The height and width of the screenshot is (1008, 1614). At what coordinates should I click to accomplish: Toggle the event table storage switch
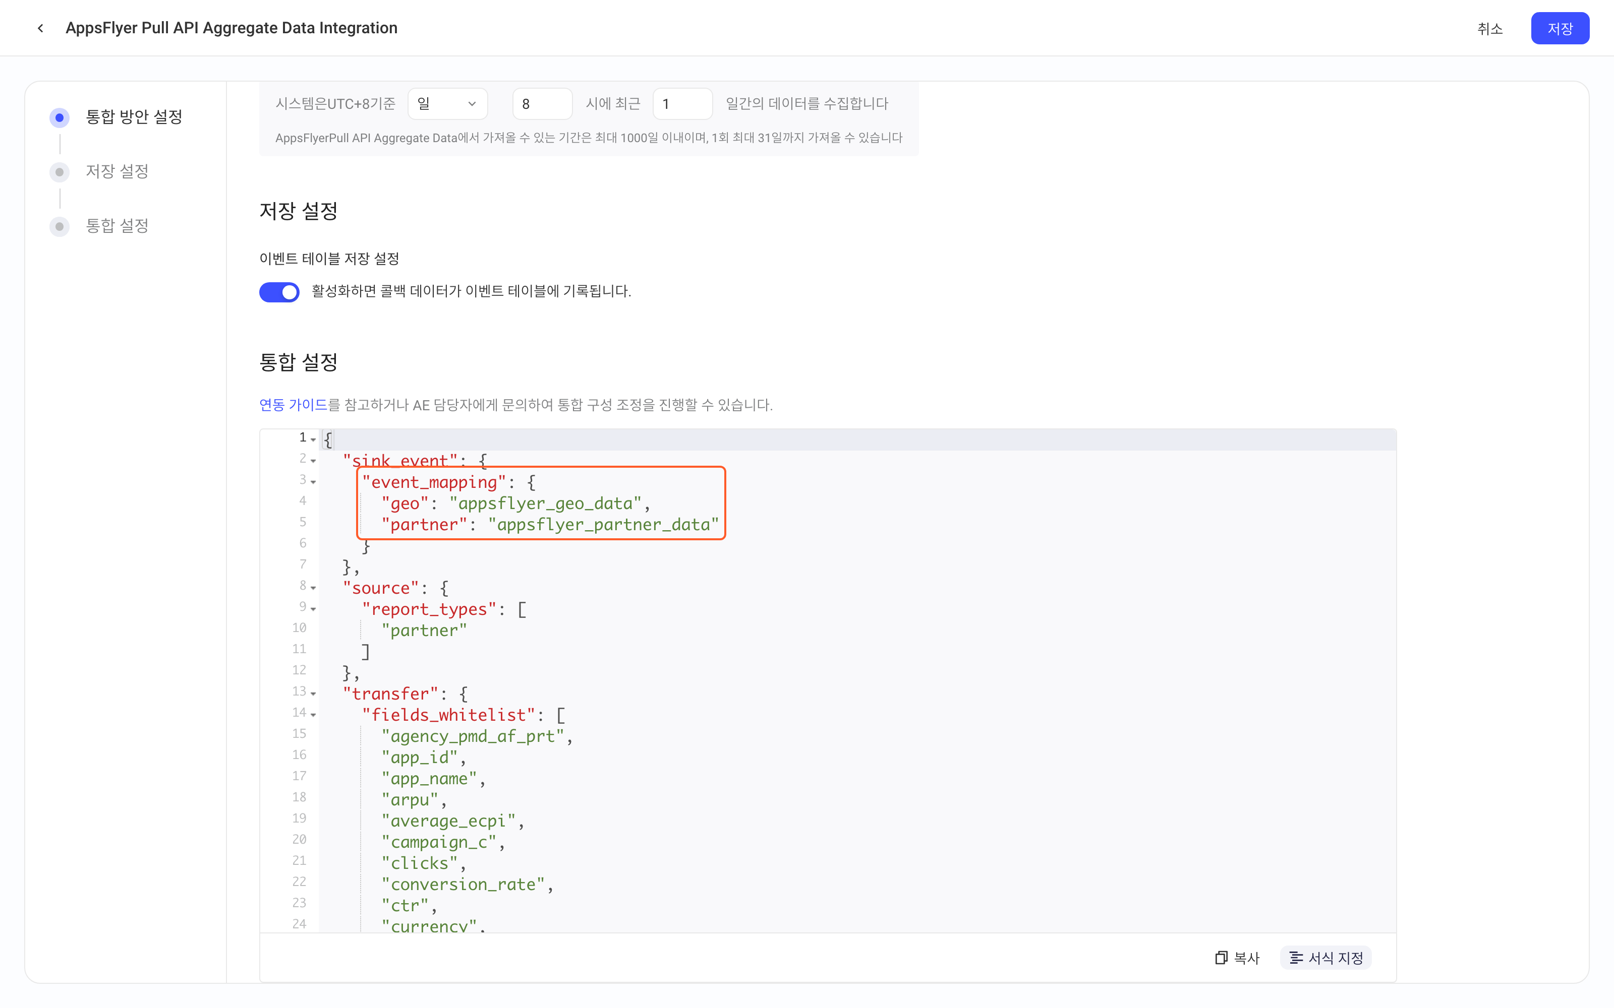coord(279,291)
